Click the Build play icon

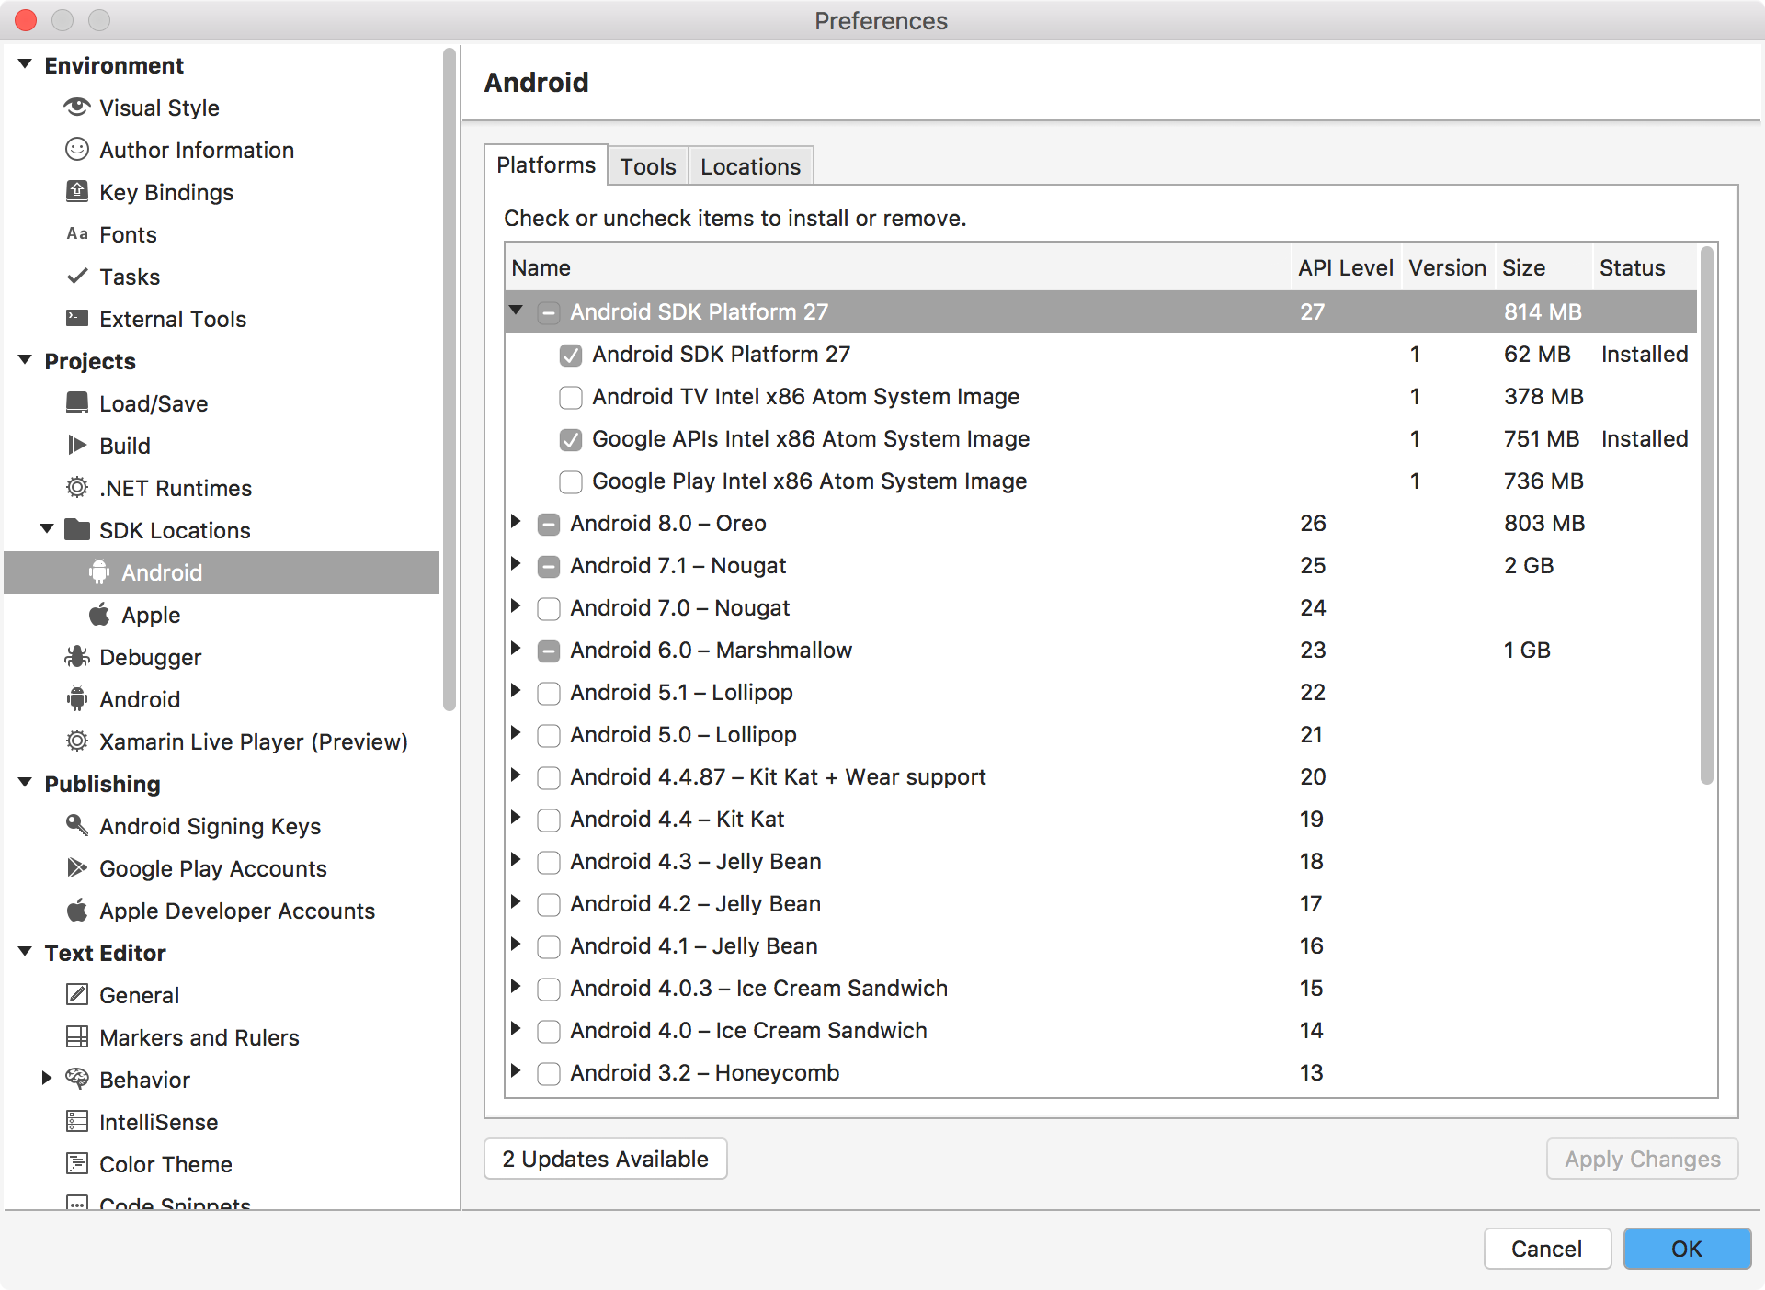coord(77,445)
